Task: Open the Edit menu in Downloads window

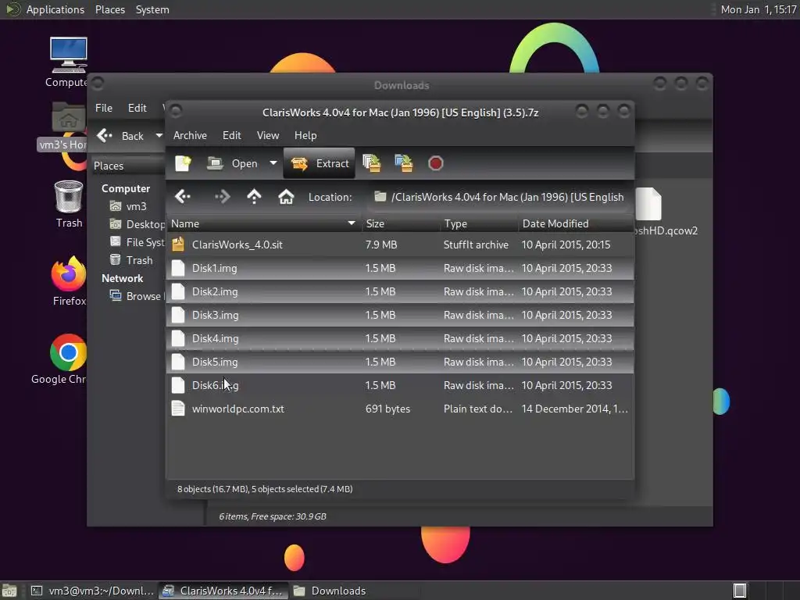Action: tap(137, 108)
